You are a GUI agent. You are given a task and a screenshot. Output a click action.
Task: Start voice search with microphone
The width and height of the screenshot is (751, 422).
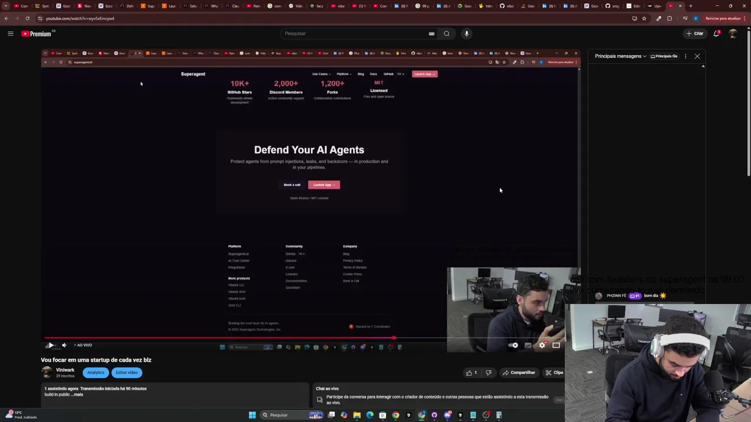tap(466, 33)
